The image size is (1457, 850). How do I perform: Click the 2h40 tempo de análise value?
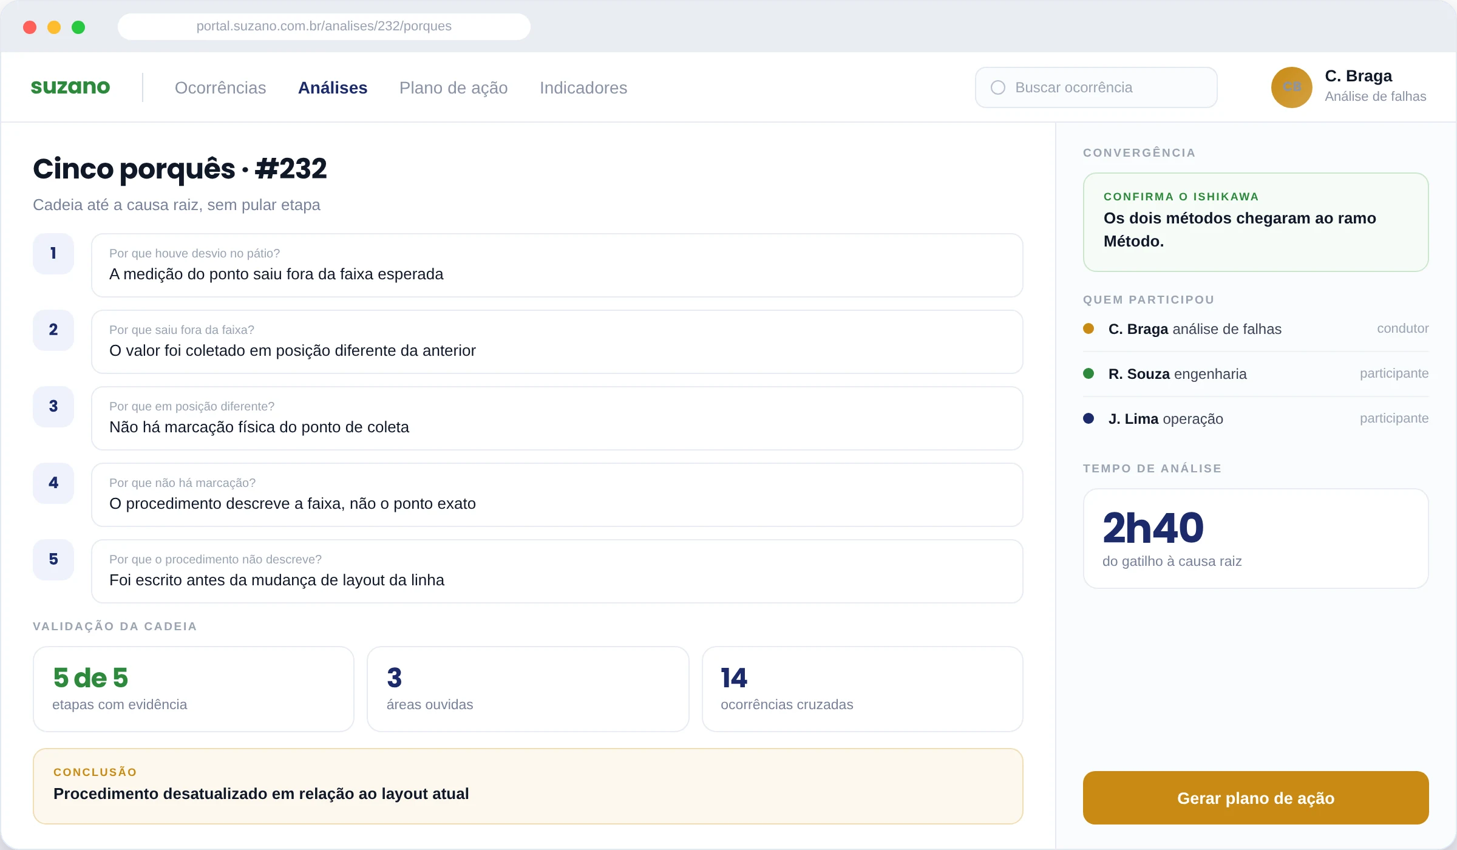click(1153, 528)
